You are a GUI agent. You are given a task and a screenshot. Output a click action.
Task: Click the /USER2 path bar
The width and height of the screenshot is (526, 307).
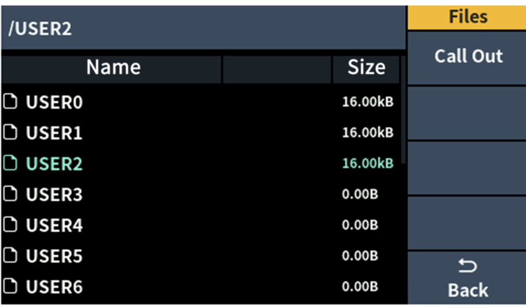tap(203, 27)
